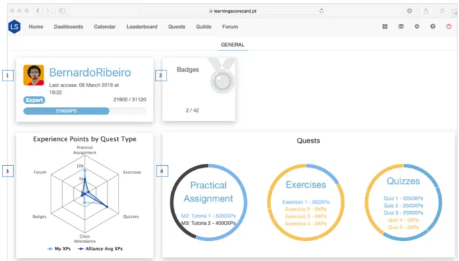Open the help question mark icon
459x261 pixels.
(x=432, y=27)
